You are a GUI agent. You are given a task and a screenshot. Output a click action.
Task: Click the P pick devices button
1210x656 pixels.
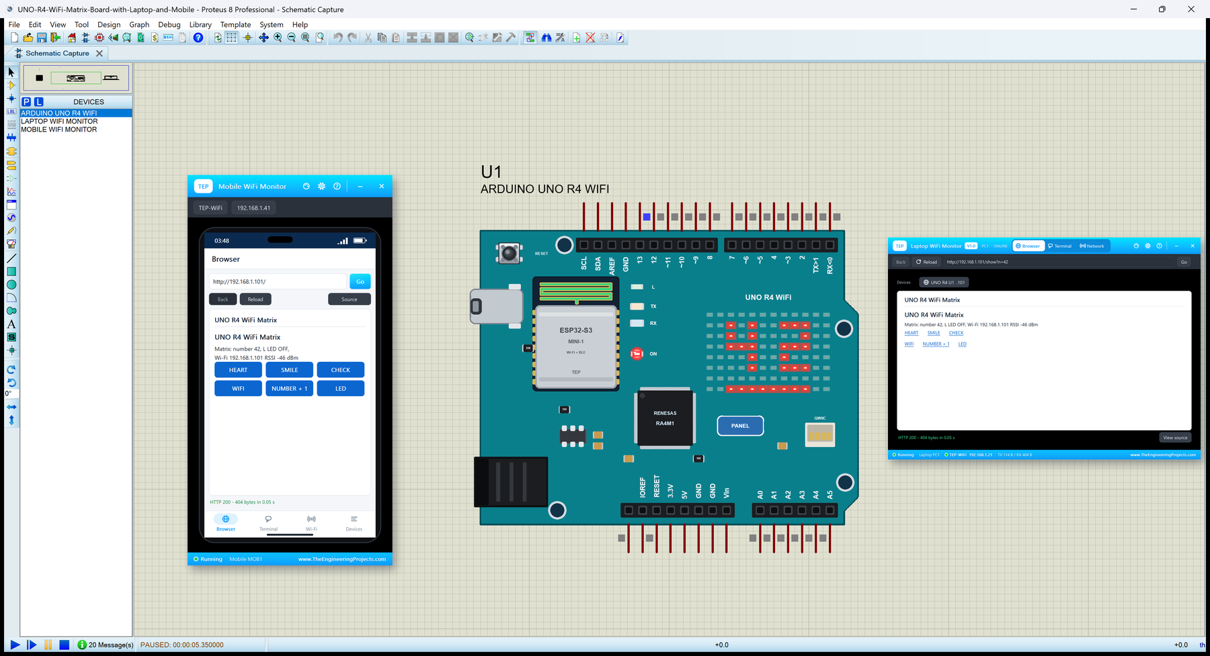pyautogui.click(x=26, y=101)
